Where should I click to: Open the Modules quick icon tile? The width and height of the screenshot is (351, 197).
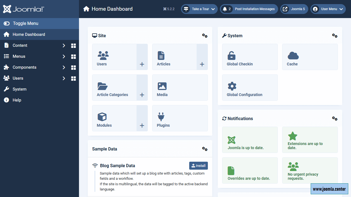114,118
